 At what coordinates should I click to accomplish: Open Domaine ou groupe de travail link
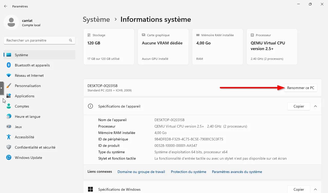[141, 172]
